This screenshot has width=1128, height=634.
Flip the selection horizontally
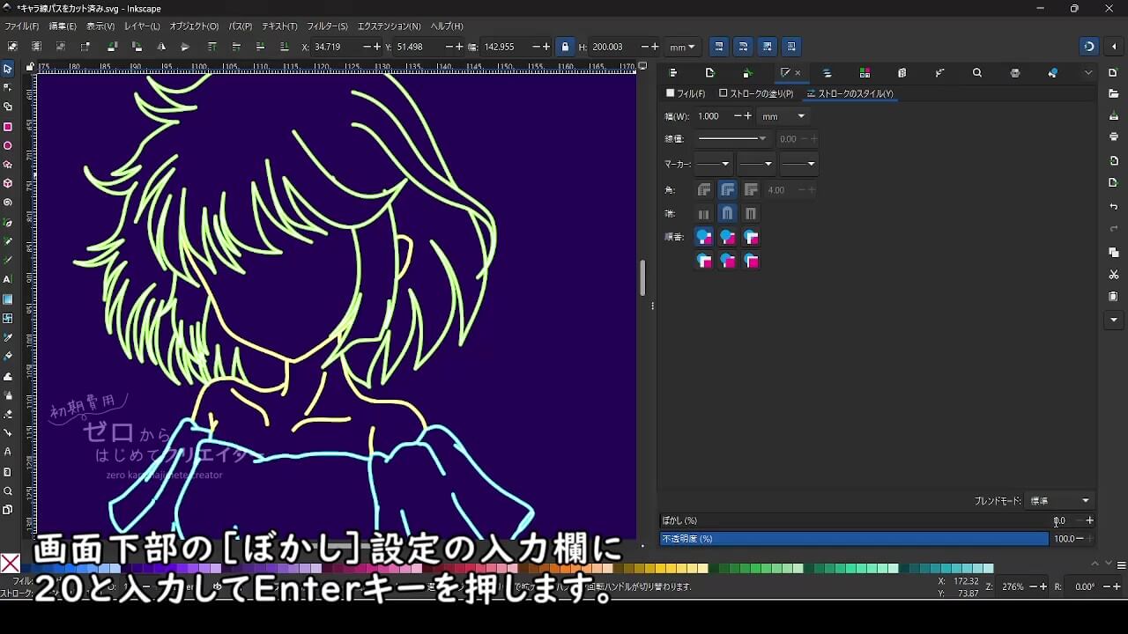coord(161,47)
